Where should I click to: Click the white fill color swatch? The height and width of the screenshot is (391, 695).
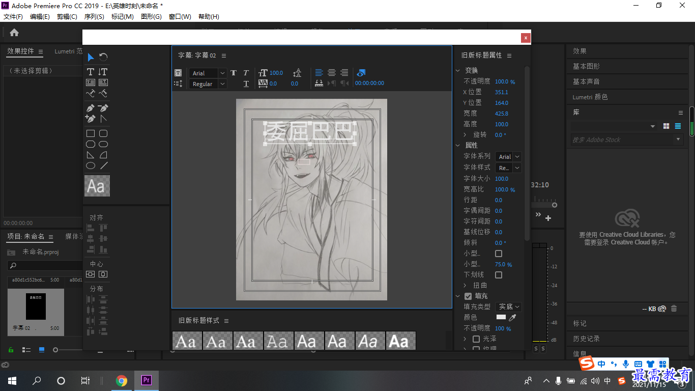(501, 317)
